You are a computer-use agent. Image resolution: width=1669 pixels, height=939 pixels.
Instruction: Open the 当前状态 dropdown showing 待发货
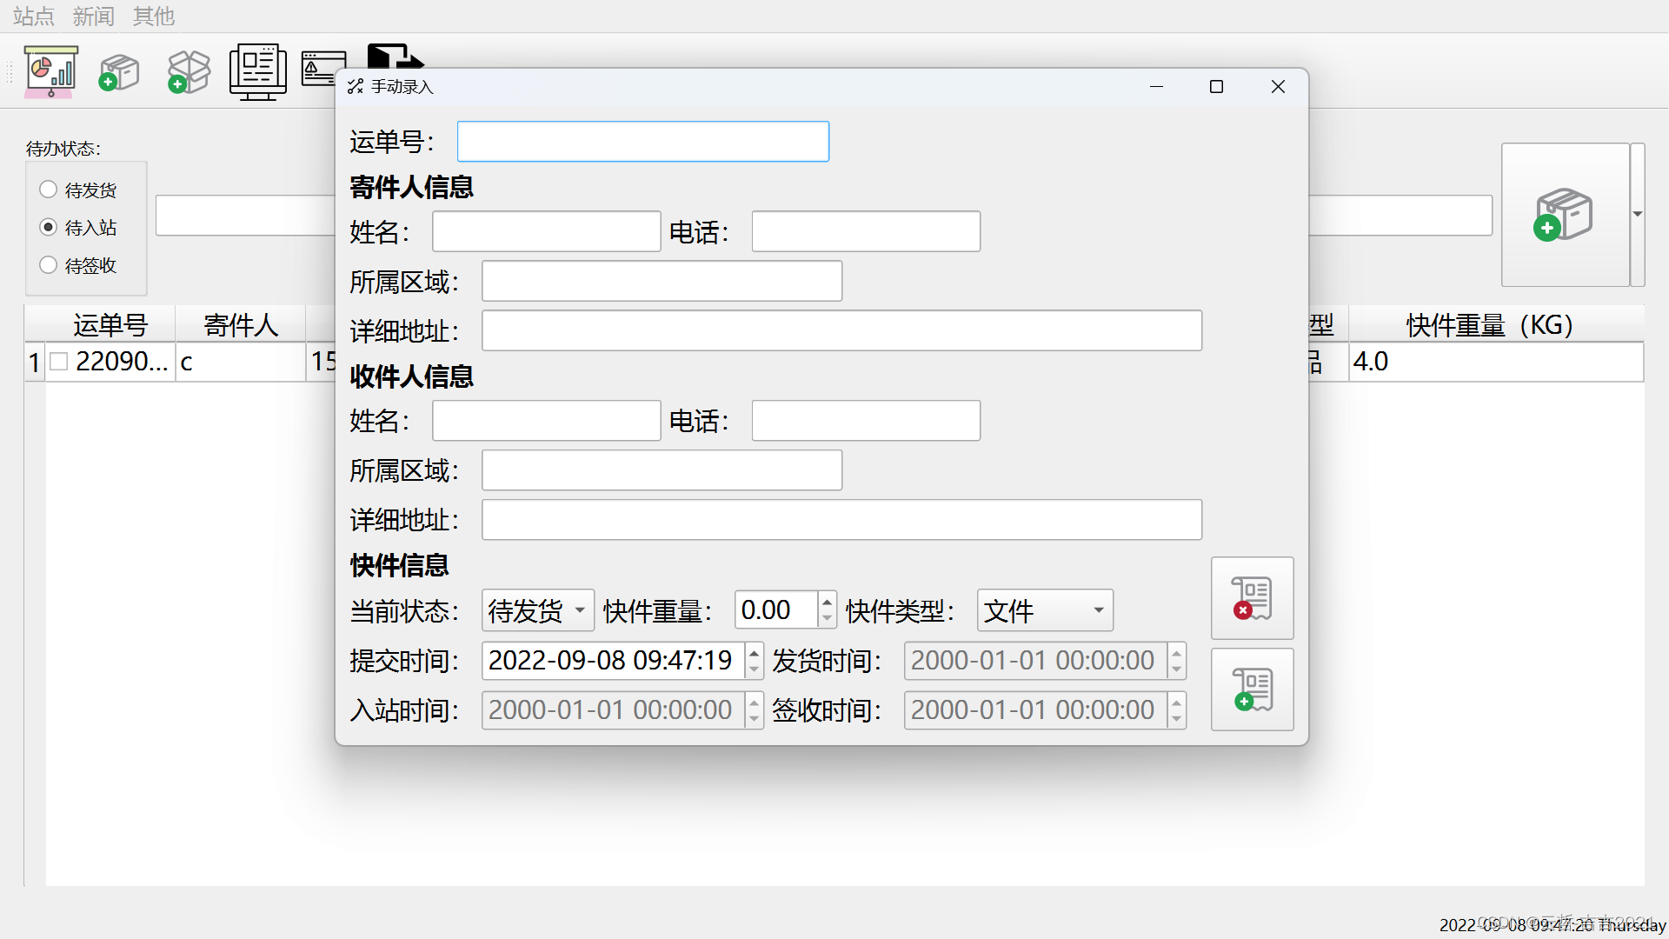pyautogui.click(x=538, y=610)
